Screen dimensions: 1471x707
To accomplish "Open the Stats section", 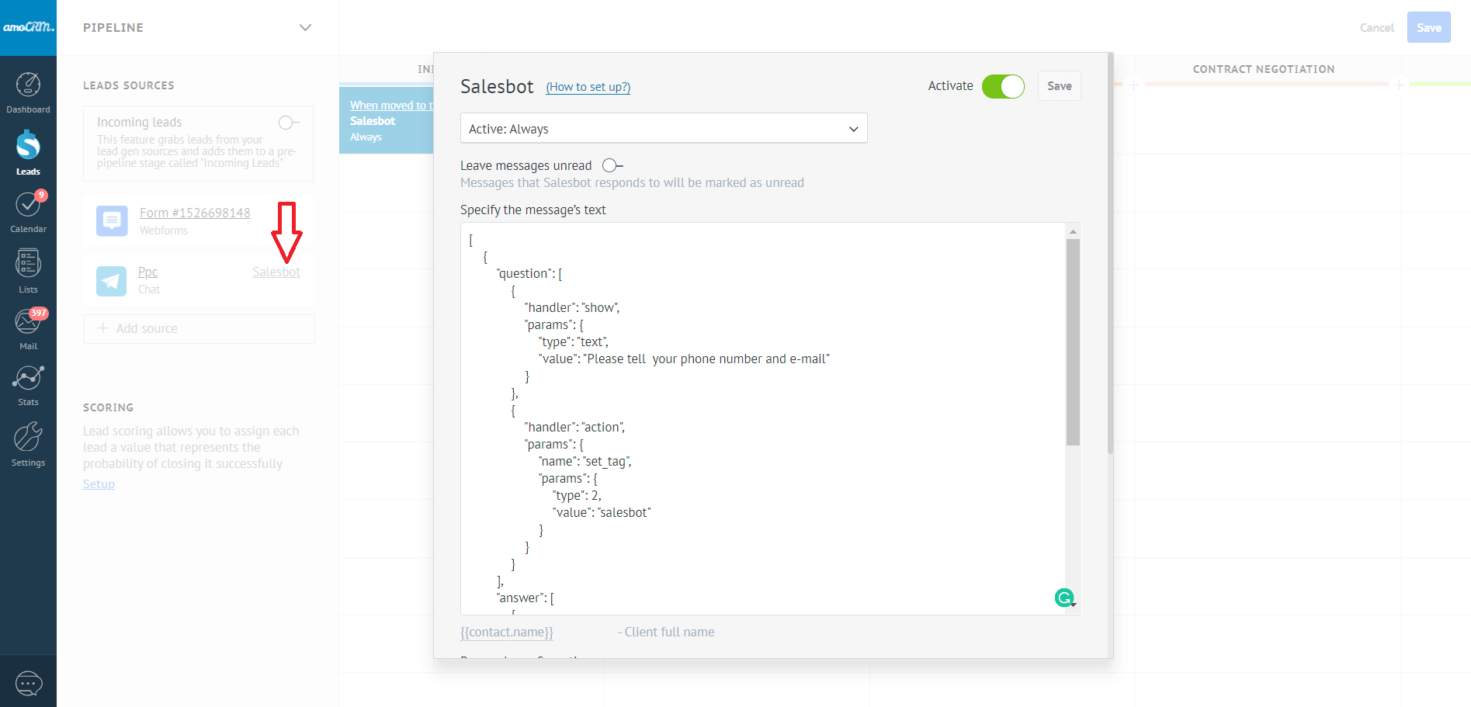I will pyautogui.click(x=28, y=386).
